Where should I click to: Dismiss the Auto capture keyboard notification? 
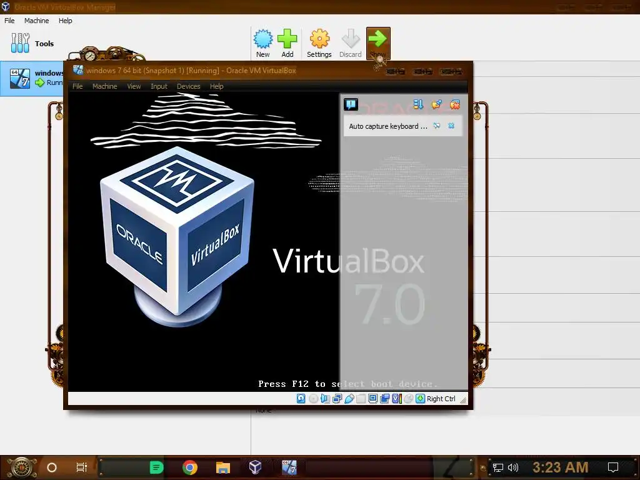coord(451,126)
